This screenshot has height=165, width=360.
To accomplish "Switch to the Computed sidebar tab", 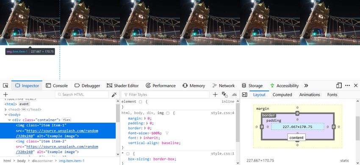I will point(282,95).
